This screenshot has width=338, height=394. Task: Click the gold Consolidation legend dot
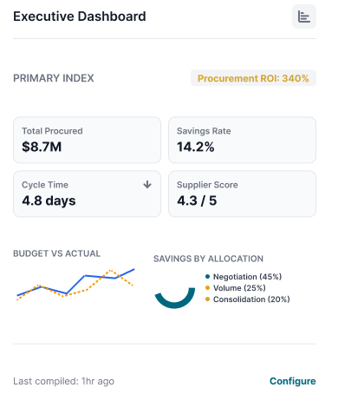207,299
